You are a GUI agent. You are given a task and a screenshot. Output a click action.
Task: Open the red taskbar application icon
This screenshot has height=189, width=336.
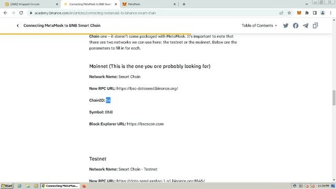coord(84,186)
